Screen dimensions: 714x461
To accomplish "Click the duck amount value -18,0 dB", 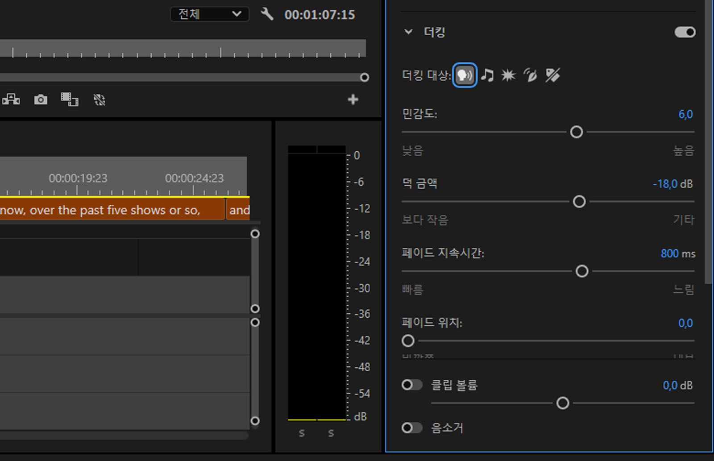I will (x=673, y=184).
